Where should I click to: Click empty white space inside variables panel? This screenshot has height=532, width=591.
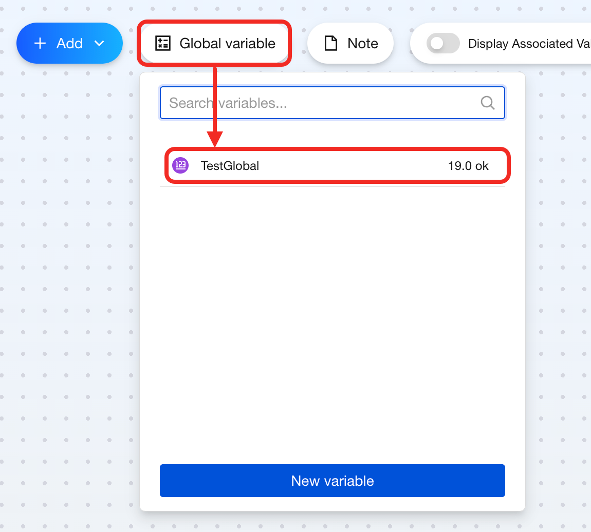pos(332,318)
